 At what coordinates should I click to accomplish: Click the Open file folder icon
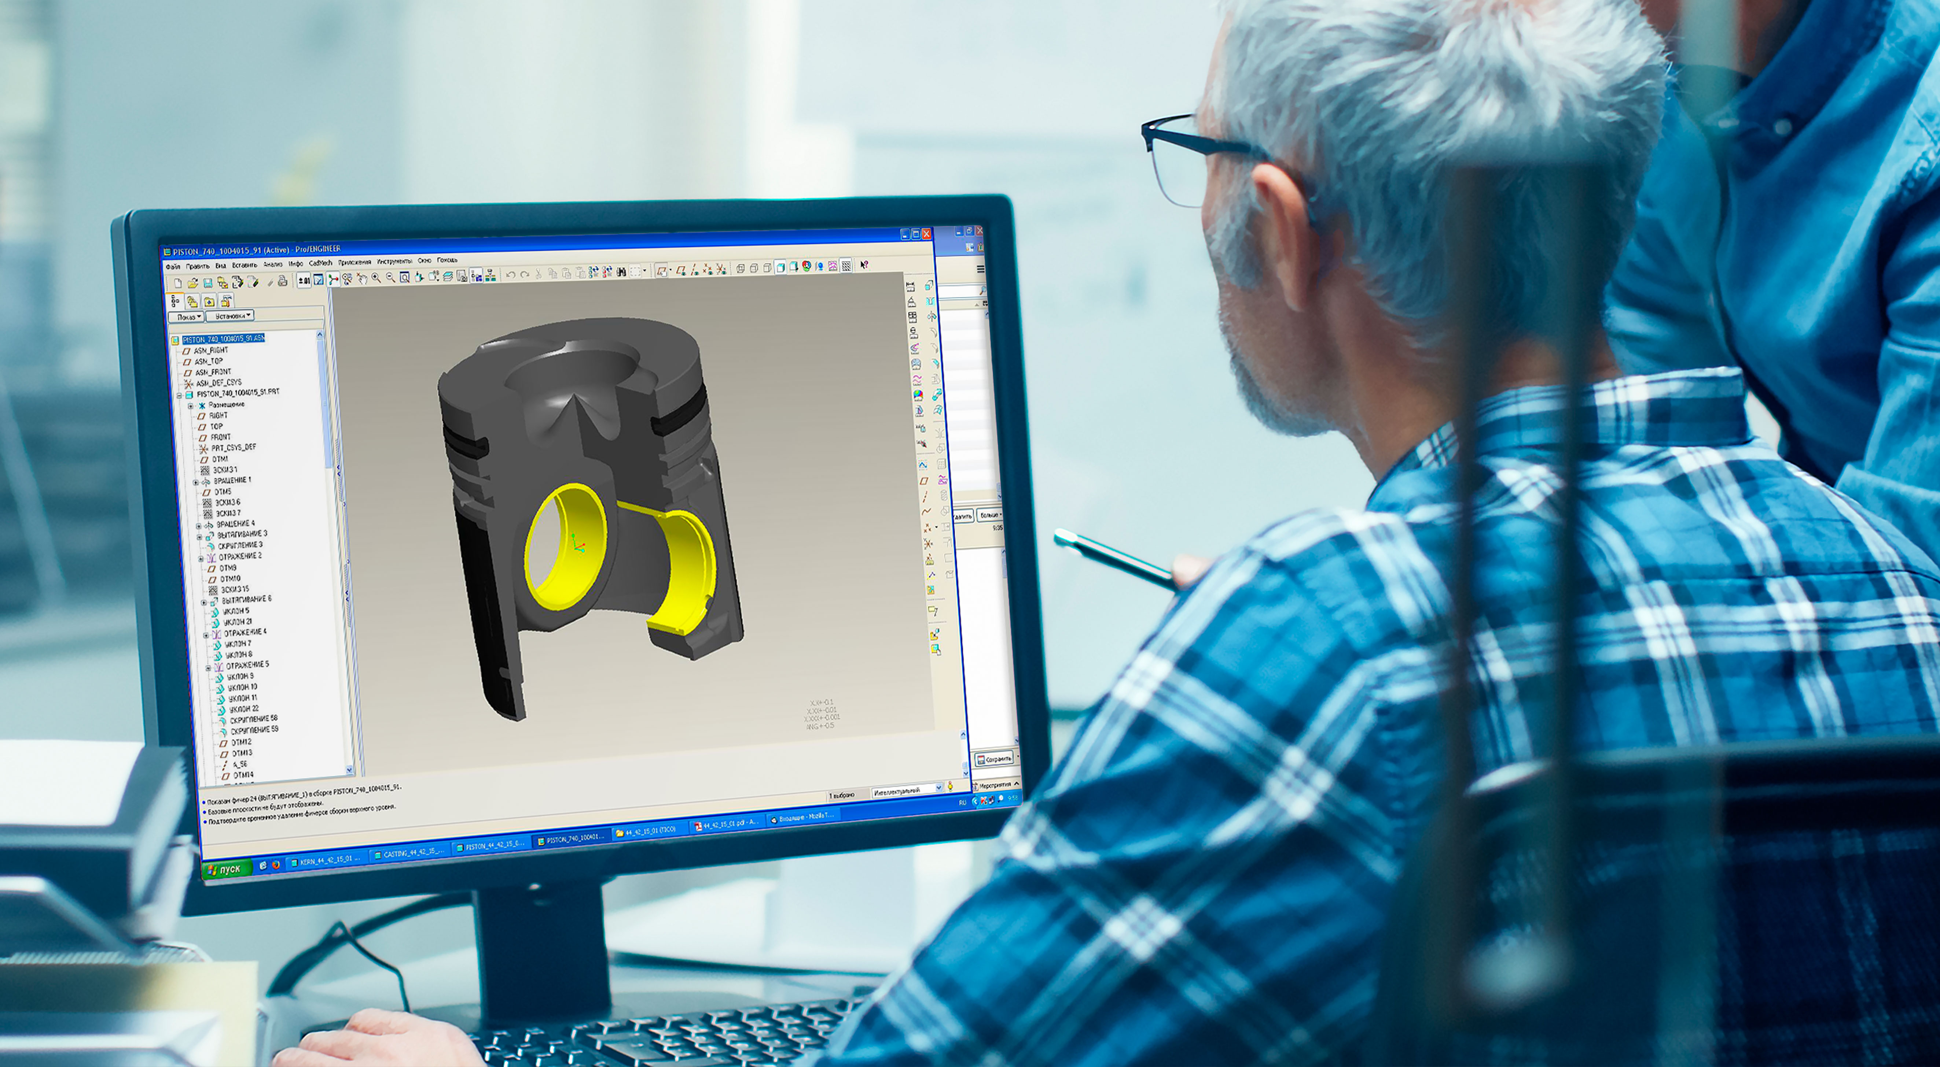click(x=193, y=283)
